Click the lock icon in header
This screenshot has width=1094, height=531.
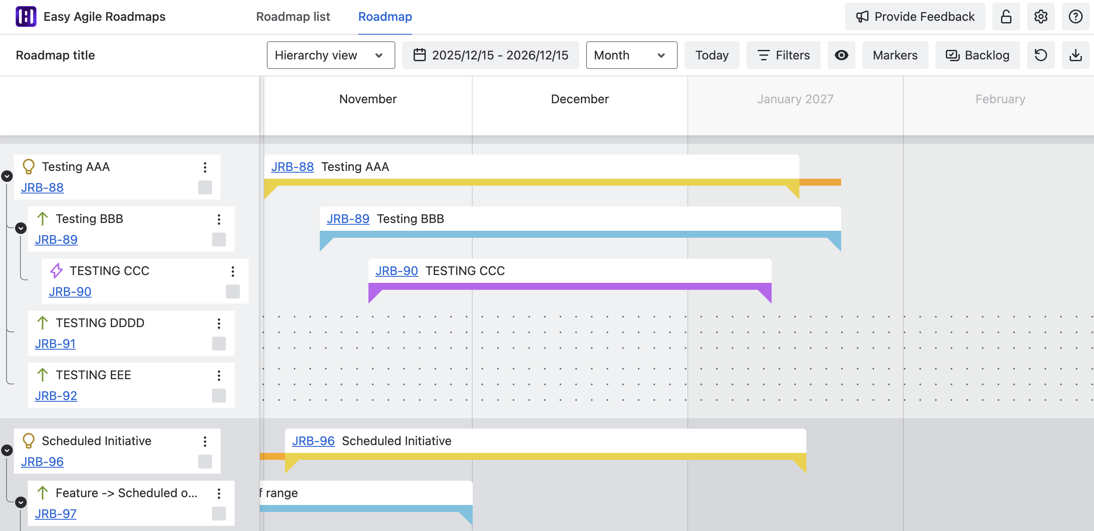tap(1006, 16)
